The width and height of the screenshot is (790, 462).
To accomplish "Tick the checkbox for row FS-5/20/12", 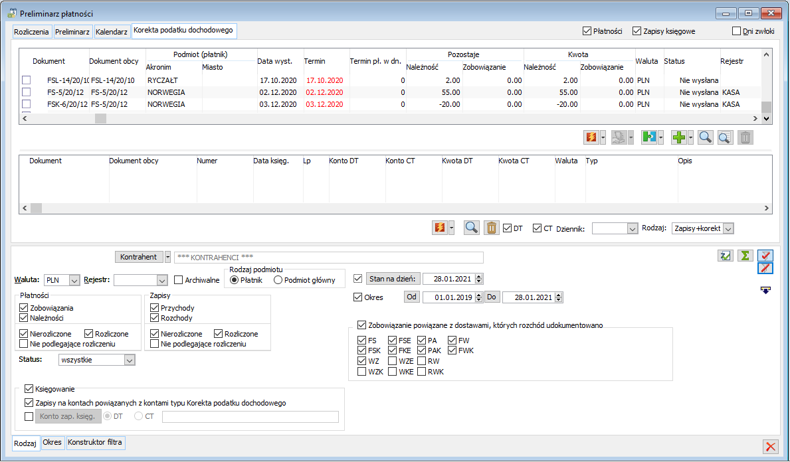I will (26, 92).
